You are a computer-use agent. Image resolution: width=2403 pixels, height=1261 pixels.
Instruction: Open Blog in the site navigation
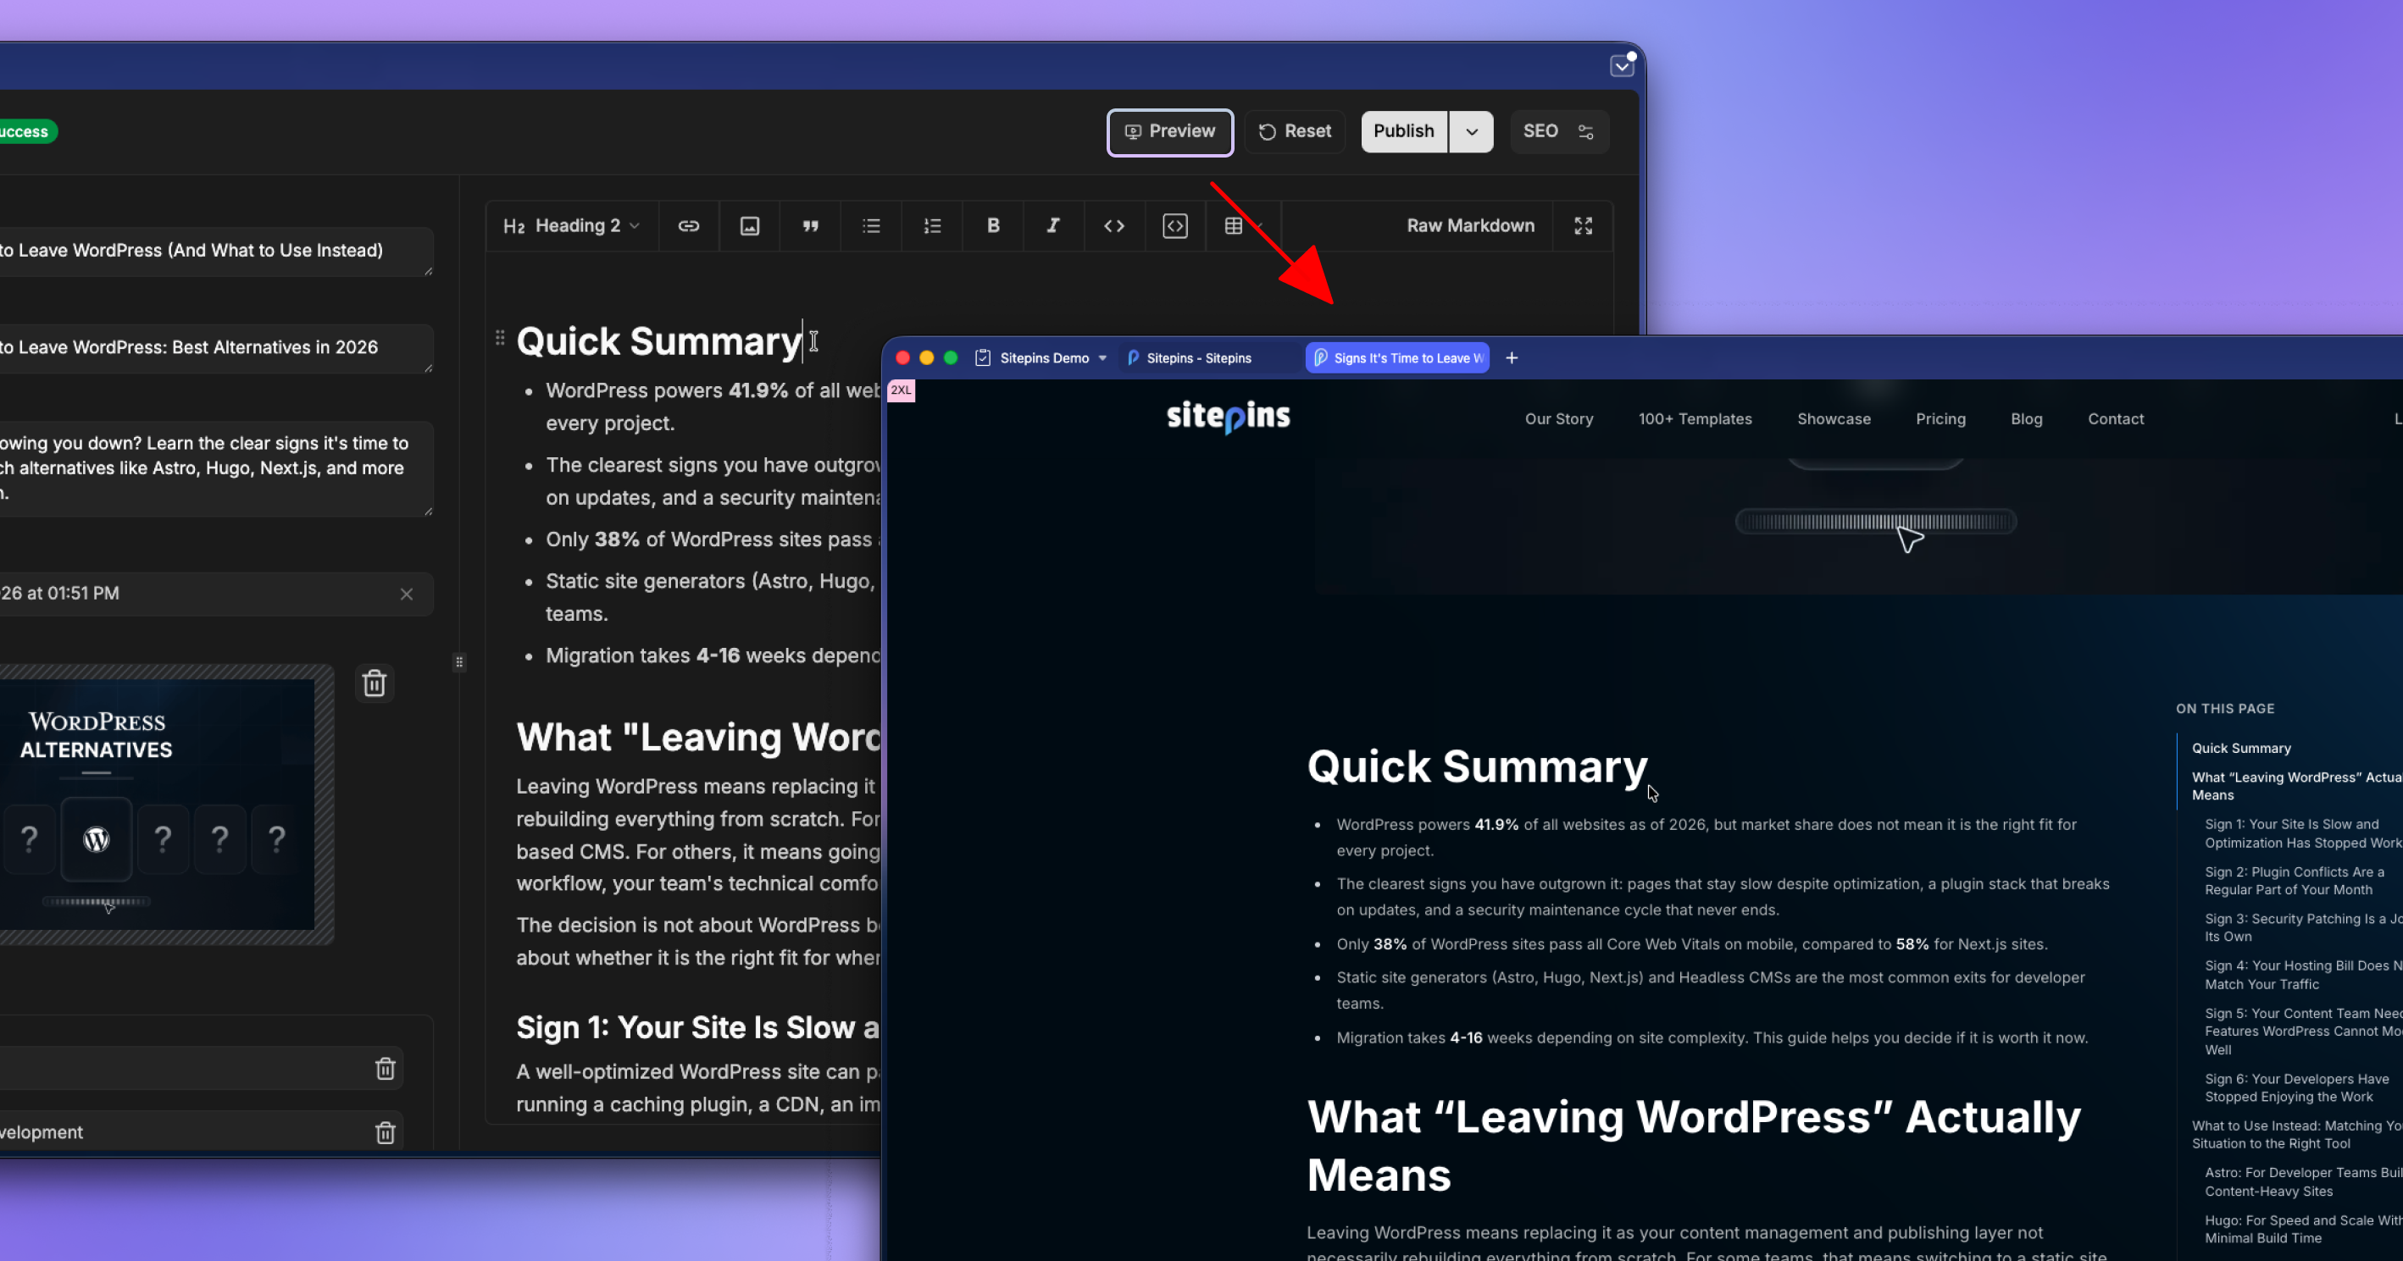2026,418
